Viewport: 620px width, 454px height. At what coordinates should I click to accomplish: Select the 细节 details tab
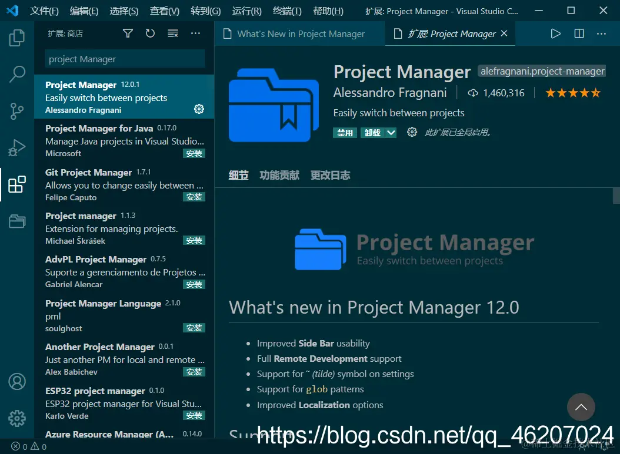click(x=238, y=175)
